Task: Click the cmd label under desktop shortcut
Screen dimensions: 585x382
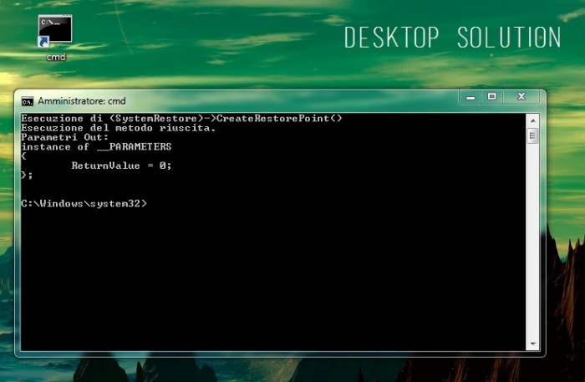Action: point(55,57)
